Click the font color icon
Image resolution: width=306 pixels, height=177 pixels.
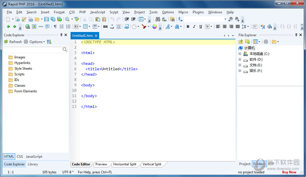(263, 27)
